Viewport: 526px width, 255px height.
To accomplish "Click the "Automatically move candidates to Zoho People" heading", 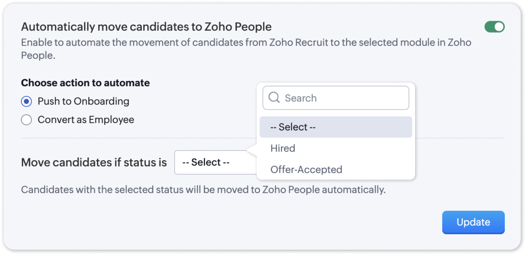I will point(146,26).
